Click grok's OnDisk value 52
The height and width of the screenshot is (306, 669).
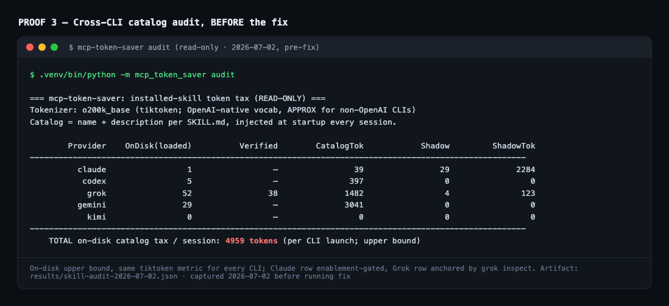(187, 193)
